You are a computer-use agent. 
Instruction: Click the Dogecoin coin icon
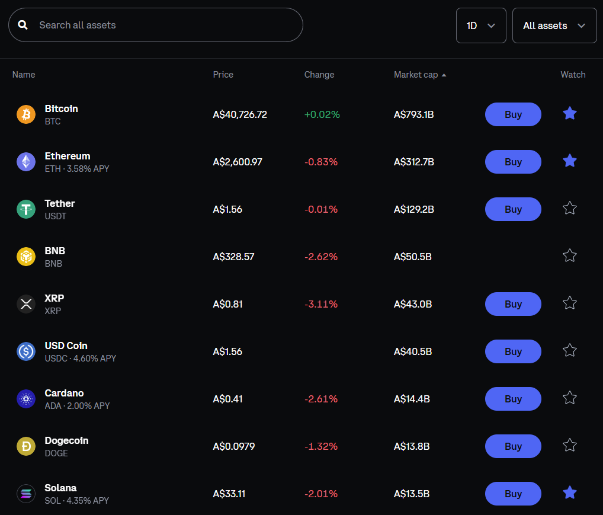pos(26,446)
